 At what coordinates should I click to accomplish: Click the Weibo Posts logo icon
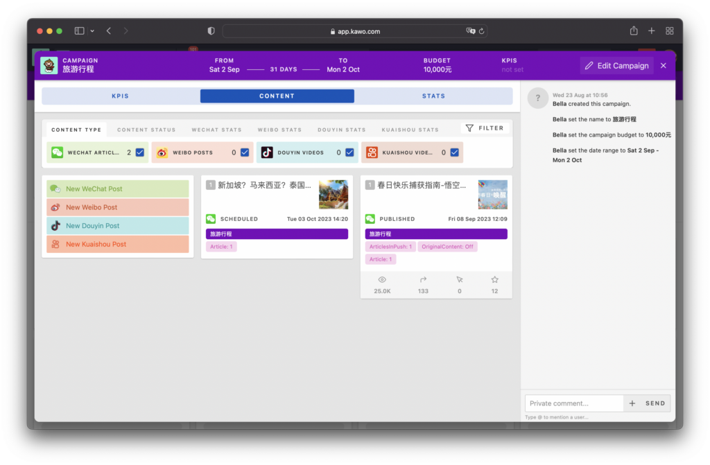pos(162,152)
